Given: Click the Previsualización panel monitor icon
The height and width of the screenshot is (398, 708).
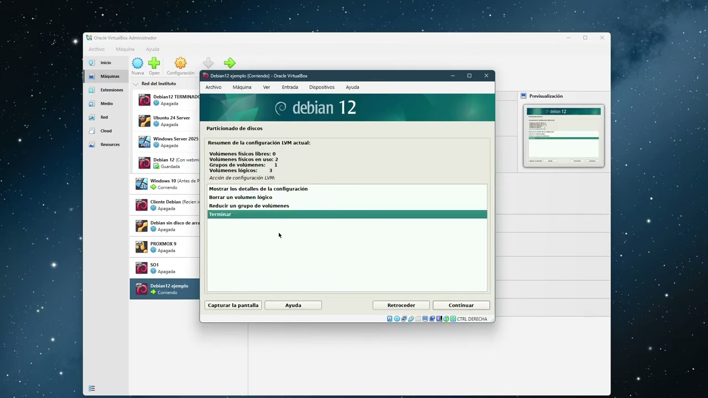Looking at the screenshot, I should coord(523,96).
